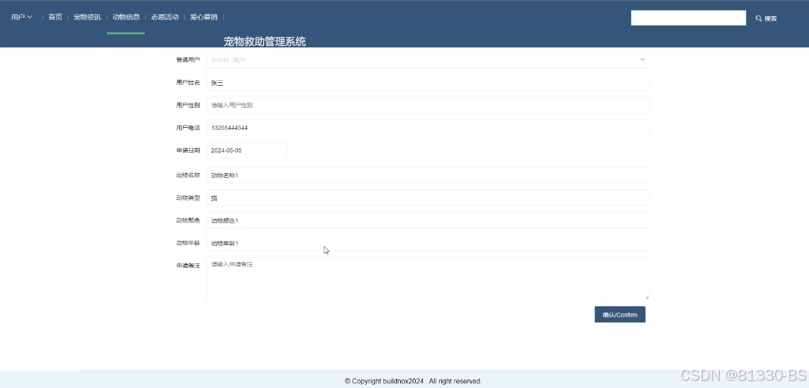
Task: Click the 用户电话 field
Action: [x=428, y=128]
